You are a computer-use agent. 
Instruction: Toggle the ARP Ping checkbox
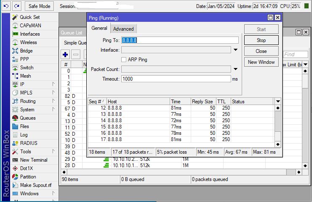(x=124, y=60)
